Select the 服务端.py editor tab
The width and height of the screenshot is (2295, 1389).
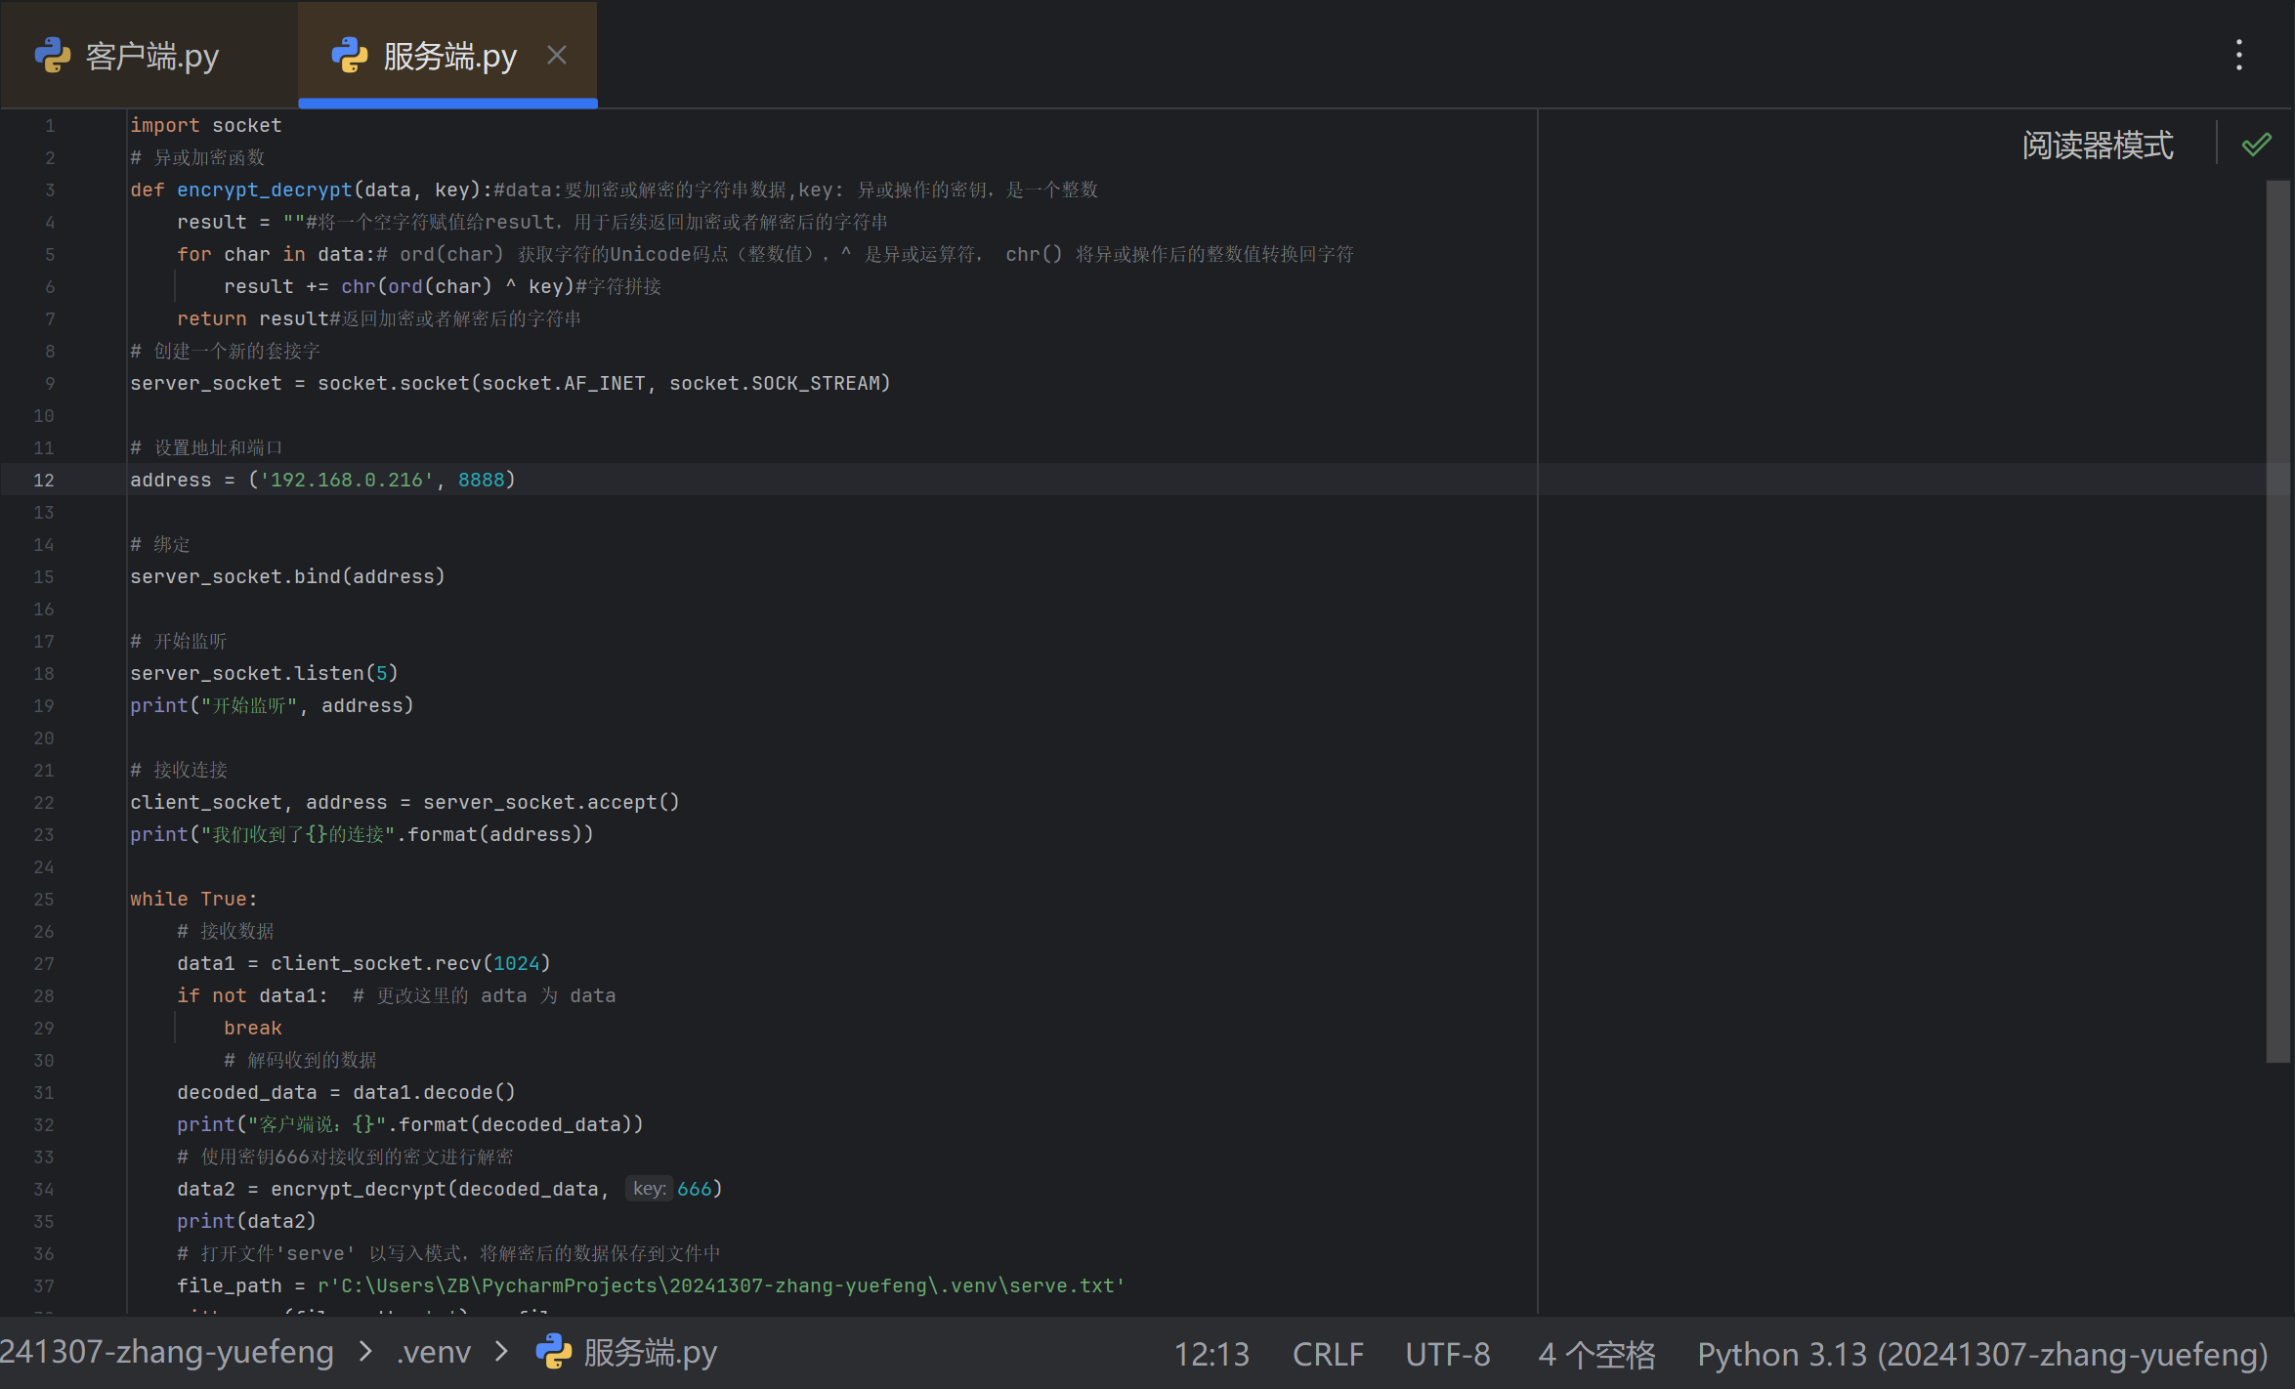(x=448, y=56)
